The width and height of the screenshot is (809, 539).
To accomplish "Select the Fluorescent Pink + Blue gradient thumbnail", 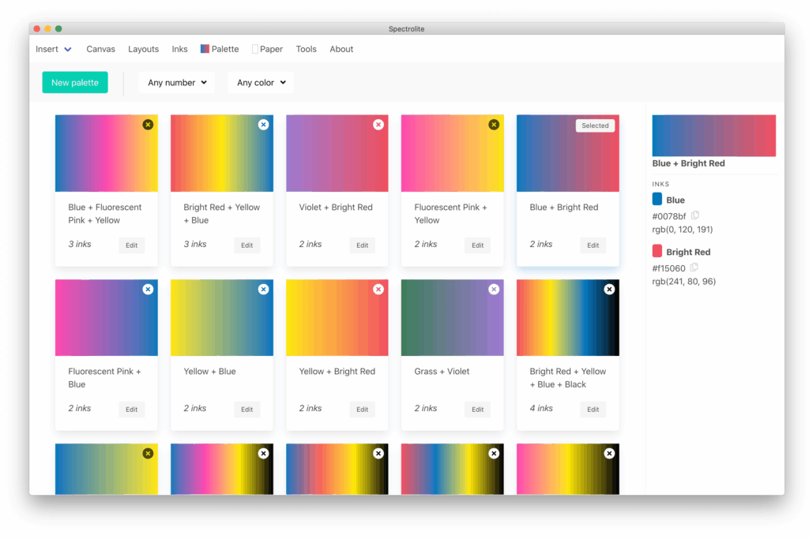I will point(106,317).
